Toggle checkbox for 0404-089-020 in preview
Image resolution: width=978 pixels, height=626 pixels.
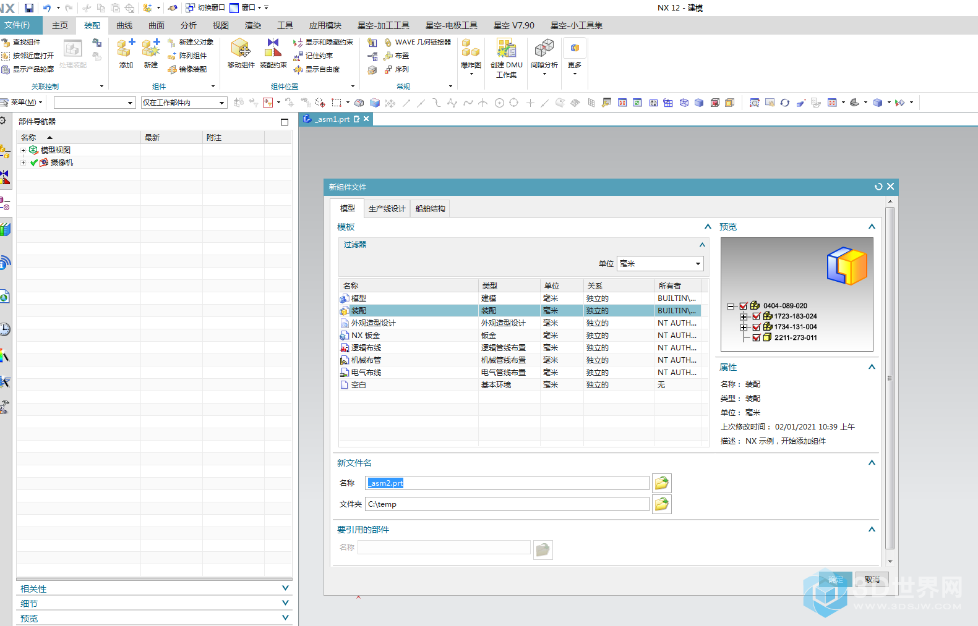click(744, 306)
